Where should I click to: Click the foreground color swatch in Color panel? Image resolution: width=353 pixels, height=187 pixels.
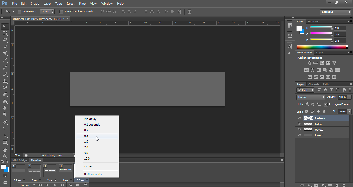[x=299, y=29]
